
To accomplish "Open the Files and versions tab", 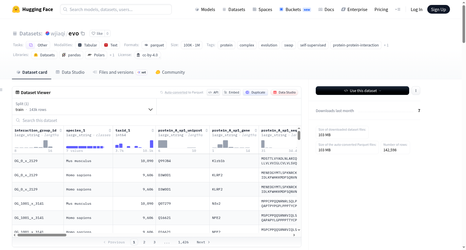I will click(x=120, y=72).
